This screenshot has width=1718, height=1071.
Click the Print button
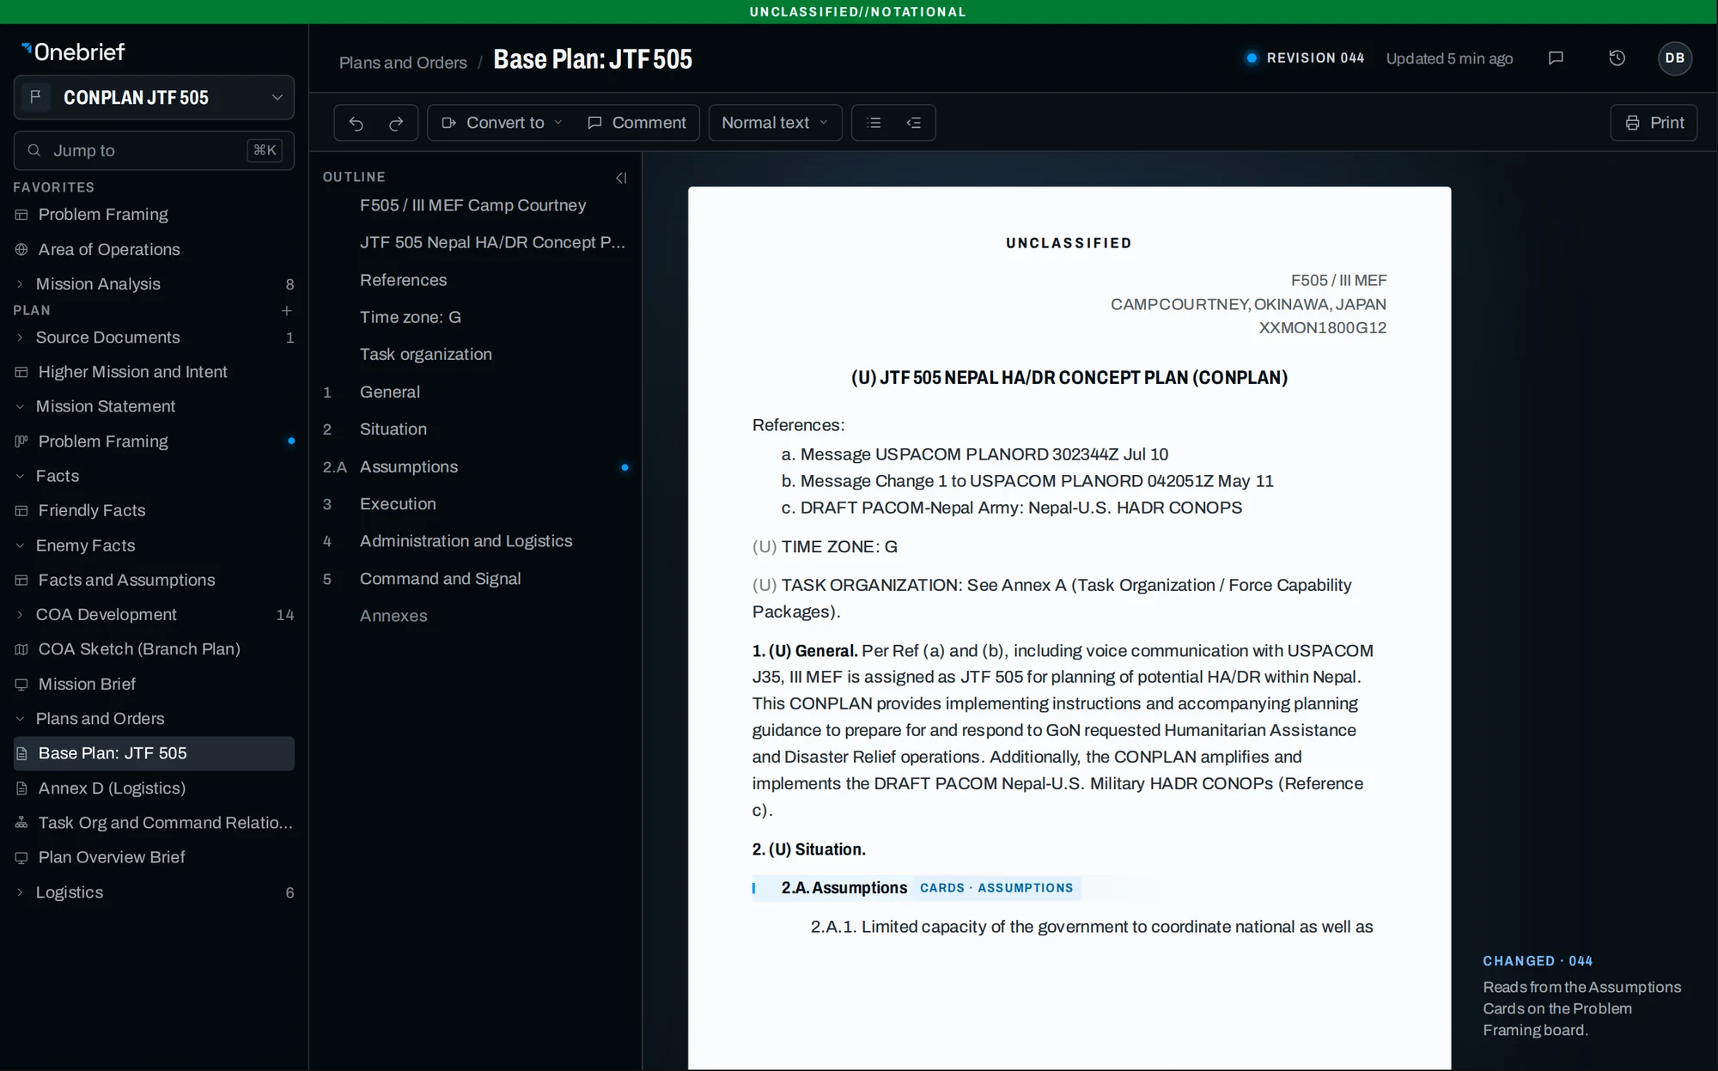pos(1654,123)
